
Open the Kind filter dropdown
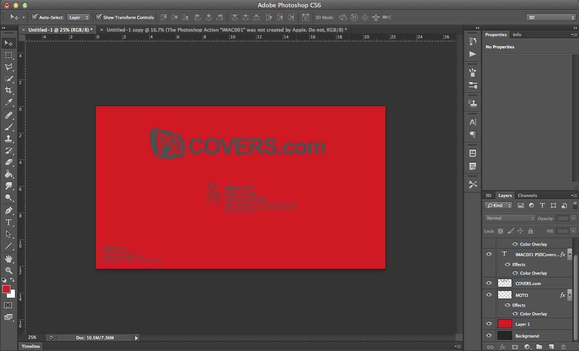[498, 206]
